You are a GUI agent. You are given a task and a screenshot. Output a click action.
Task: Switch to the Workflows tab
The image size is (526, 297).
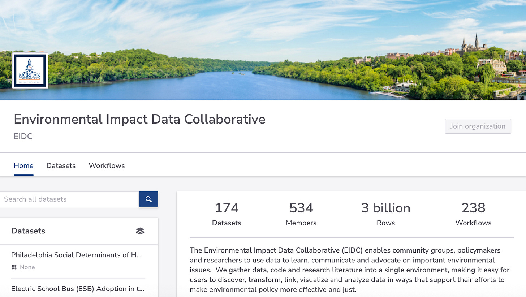[107, 165]
